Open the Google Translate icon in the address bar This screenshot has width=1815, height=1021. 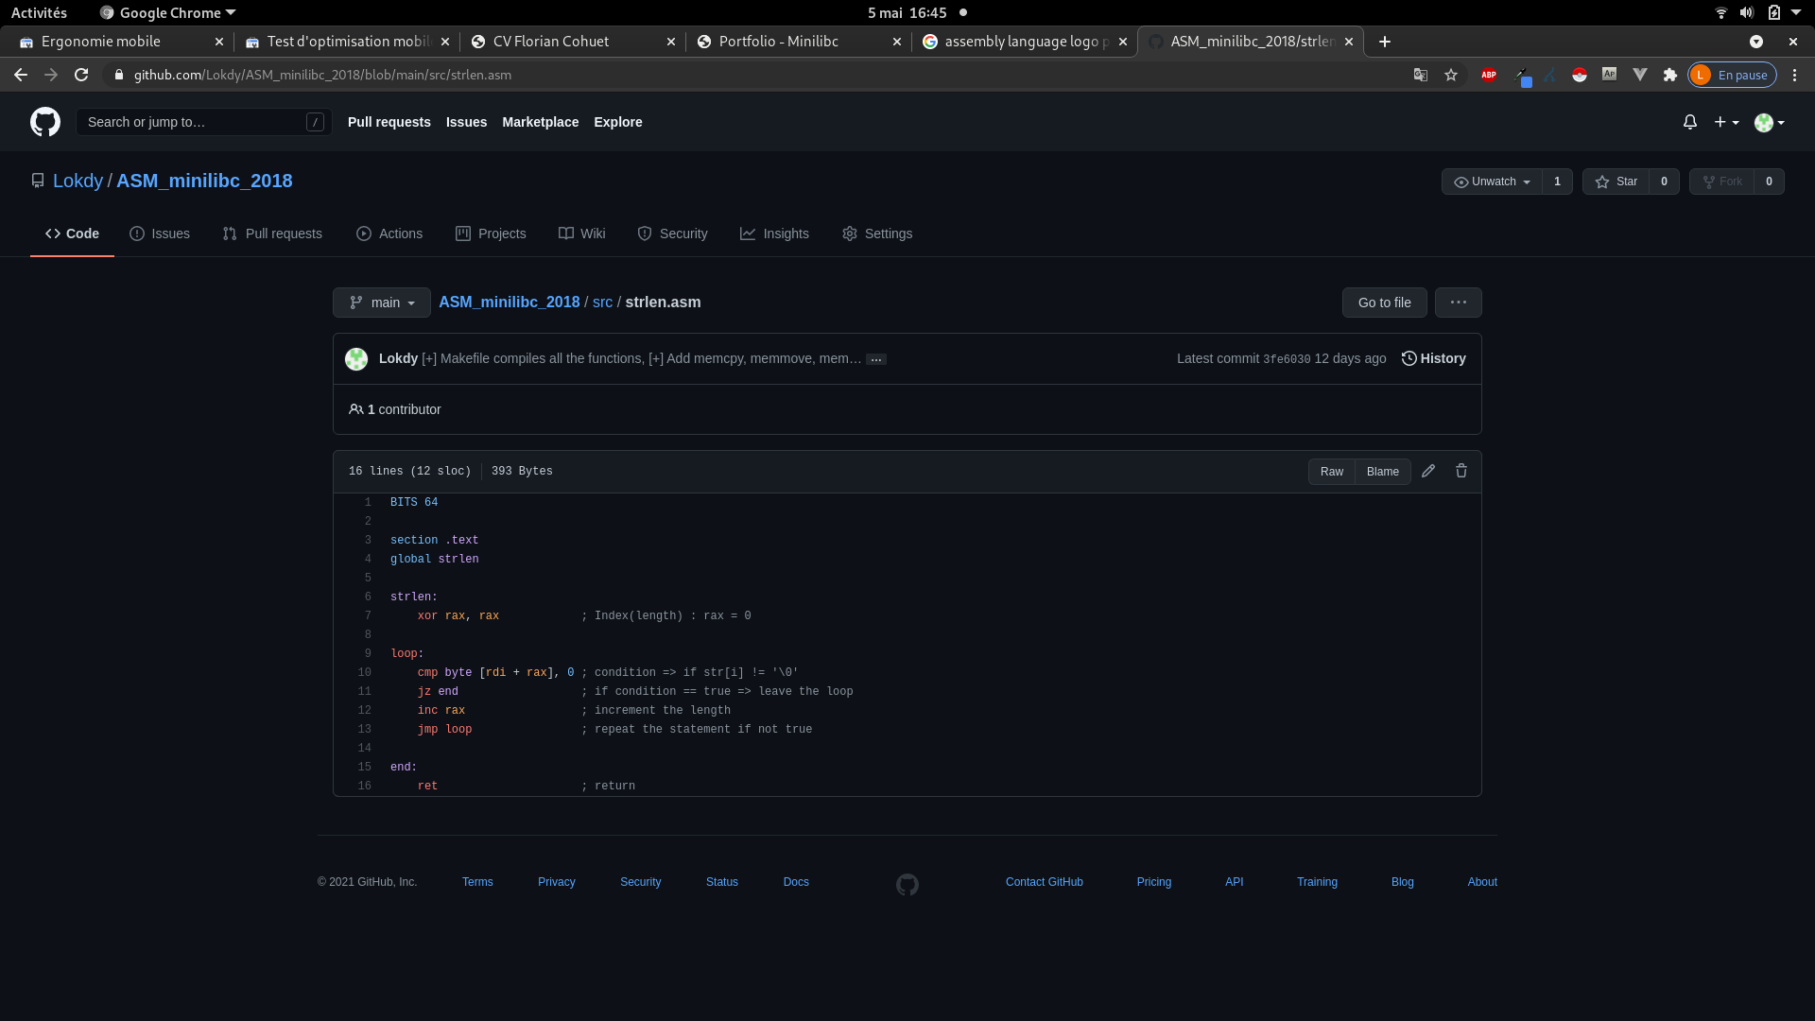(x=1421, y=75)
